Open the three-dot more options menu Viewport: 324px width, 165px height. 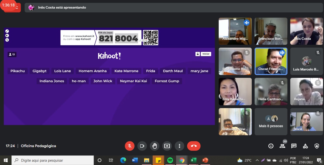pos(179,146)
